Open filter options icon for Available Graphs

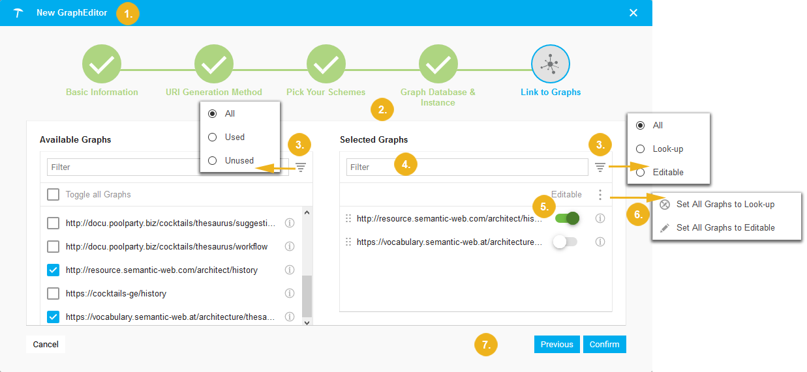[301, 167]
